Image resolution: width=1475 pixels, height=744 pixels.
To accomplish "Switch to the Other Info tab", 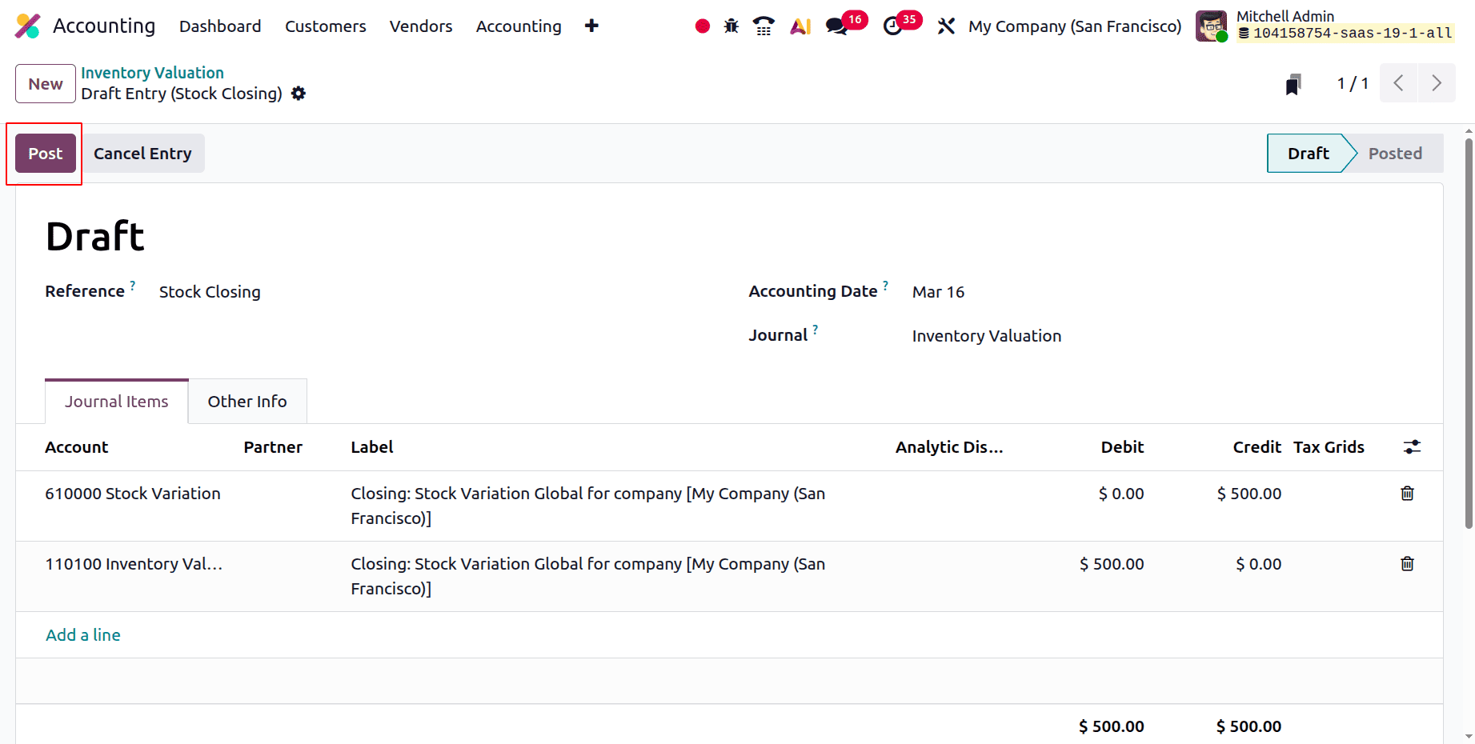I will pyautogui.click(x=247, y=401).
